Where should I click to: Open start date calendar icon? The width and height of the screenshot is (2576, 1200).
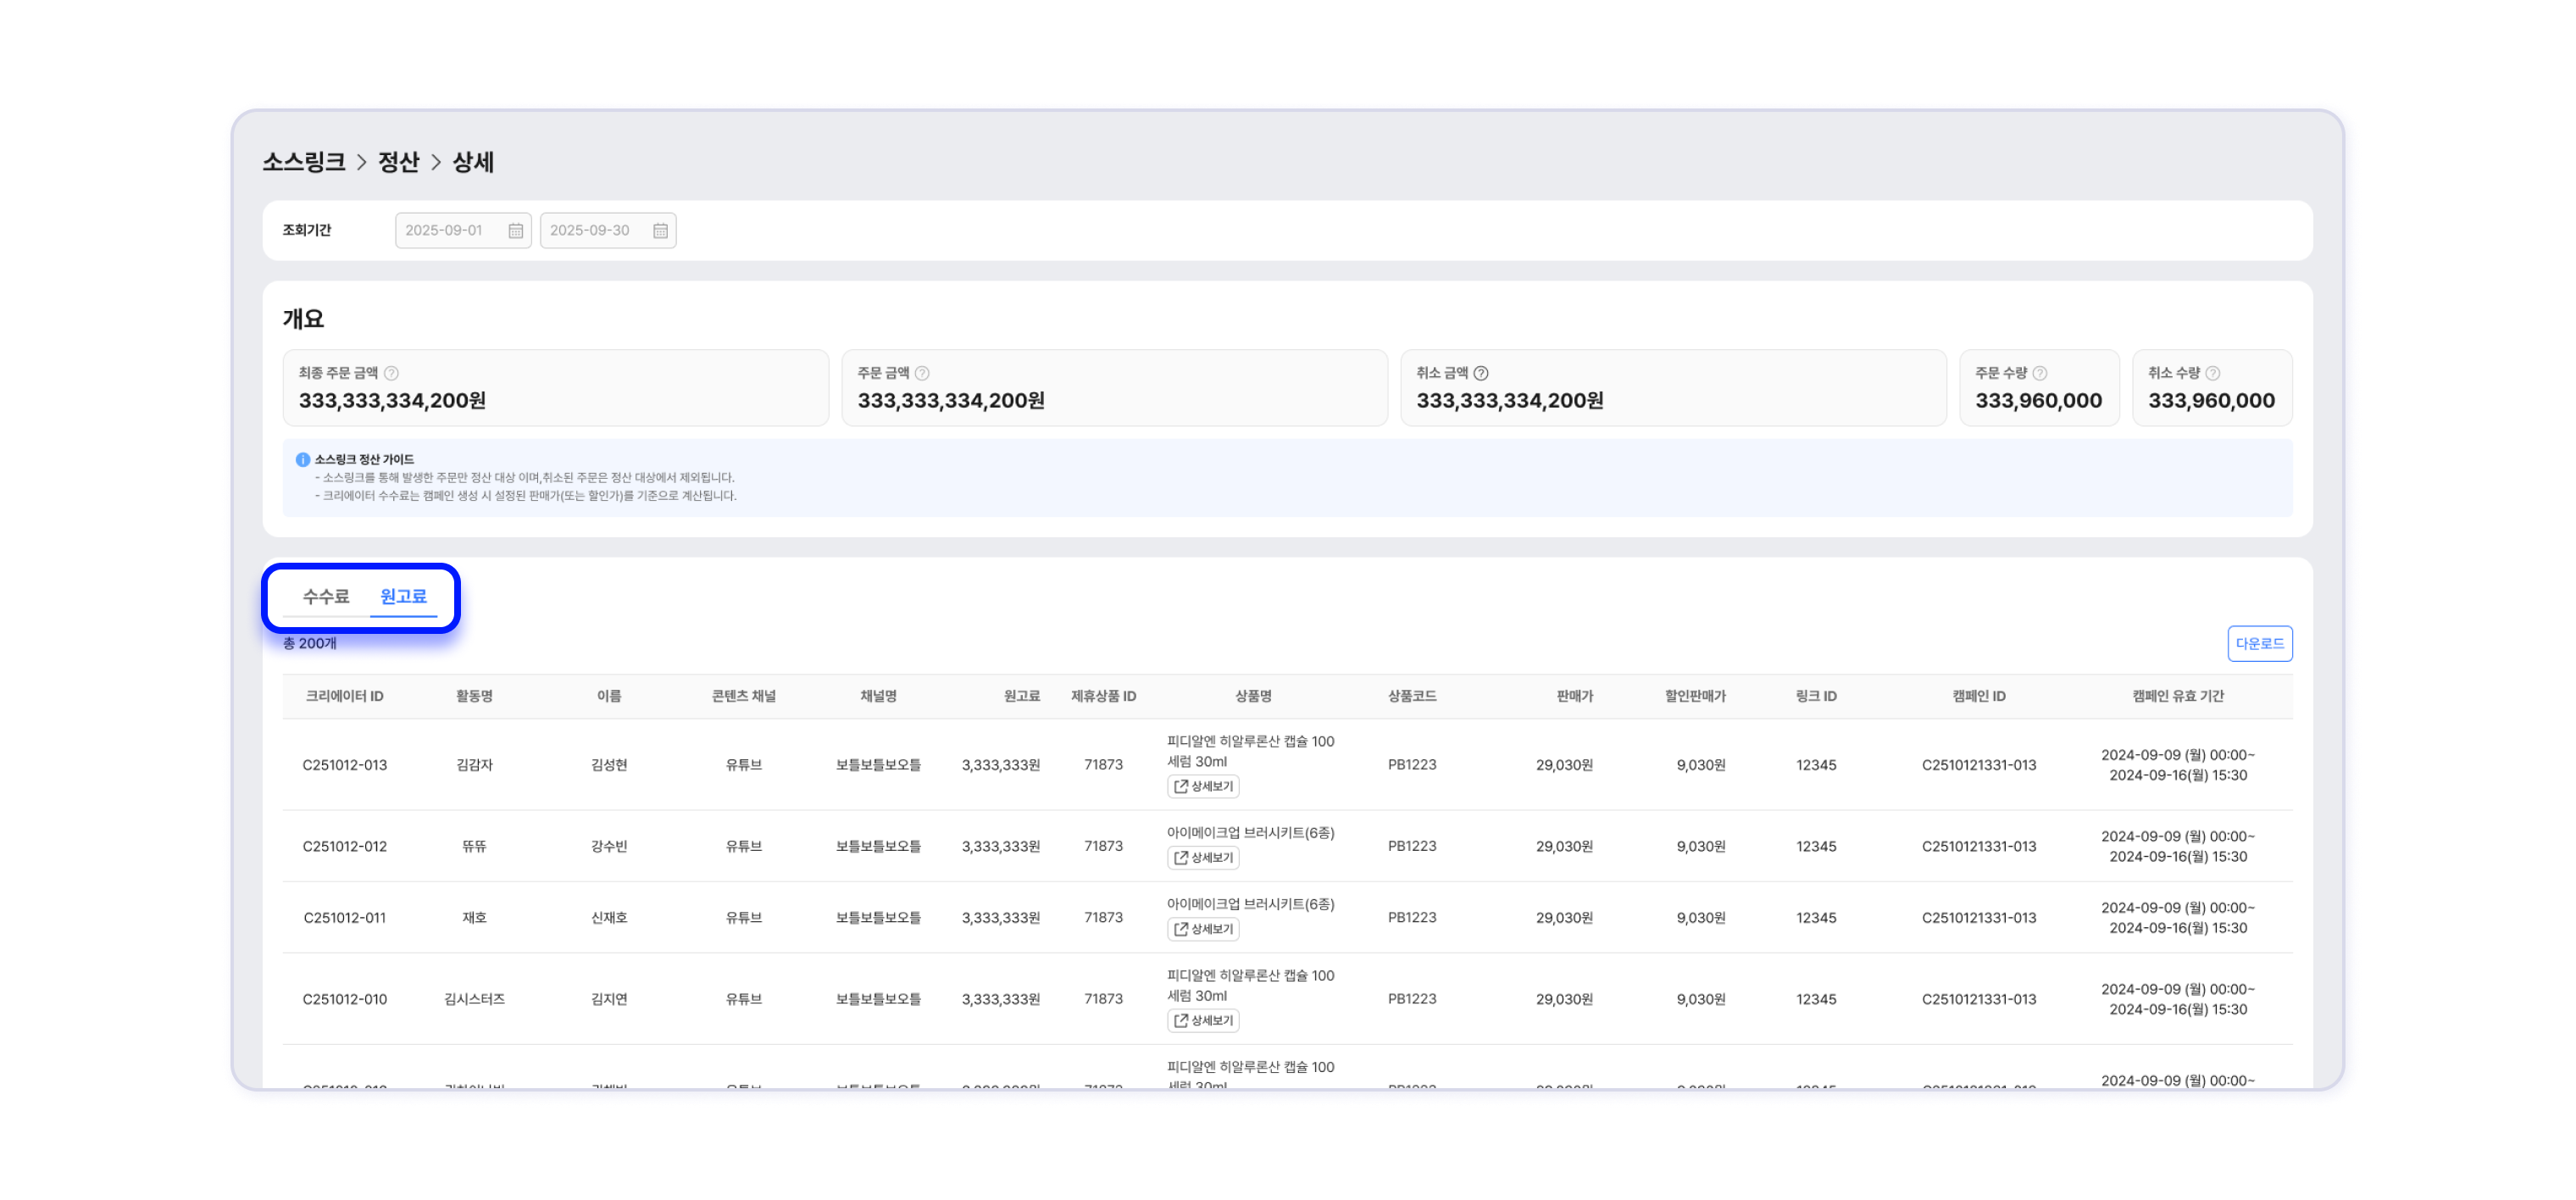pyautogui.click(x=516, y=231)
